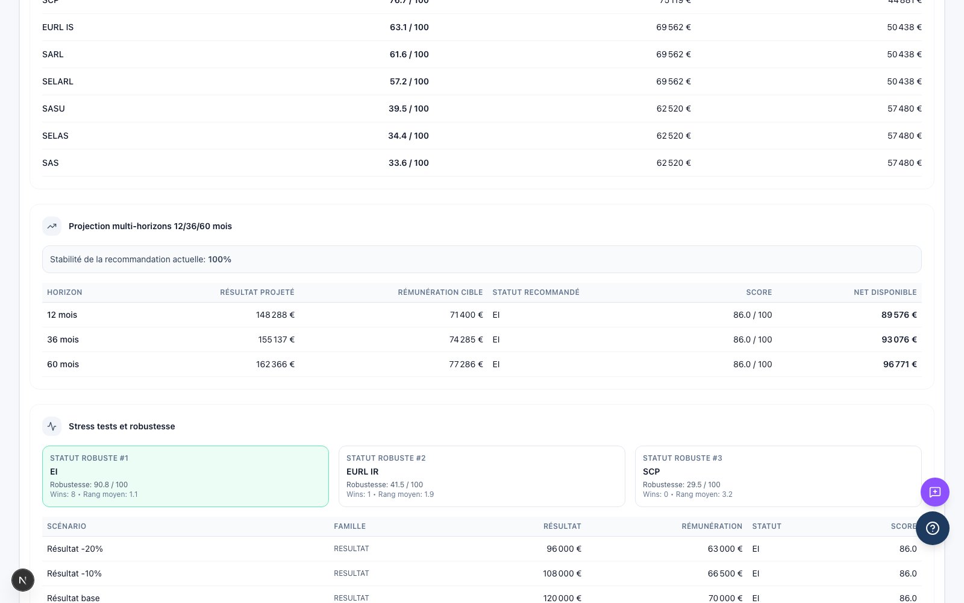Click the SELAS row label
Image resolution: width=964 pixels, height=603 pixels.
click(55, 136)
